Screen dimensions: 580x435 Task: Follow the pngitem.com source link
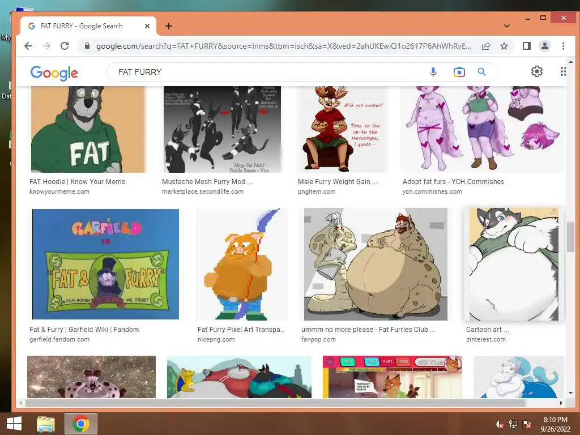tap(317, 191)
